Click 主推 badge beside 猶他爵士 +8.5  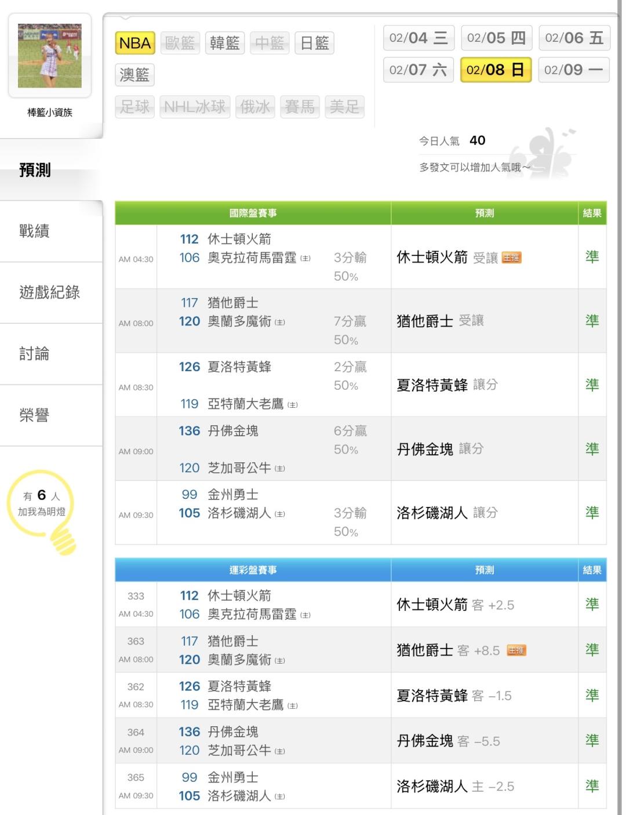[516, 650]
